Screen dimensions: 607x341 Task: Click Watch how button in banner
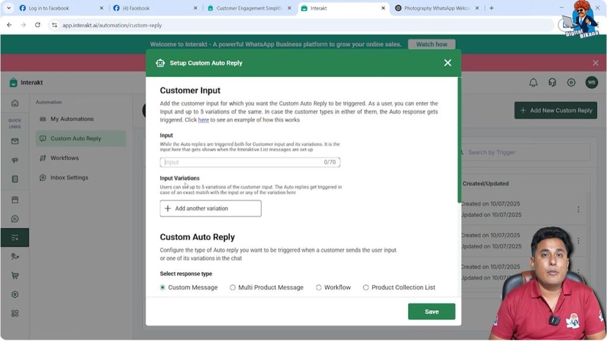[432, 44]
